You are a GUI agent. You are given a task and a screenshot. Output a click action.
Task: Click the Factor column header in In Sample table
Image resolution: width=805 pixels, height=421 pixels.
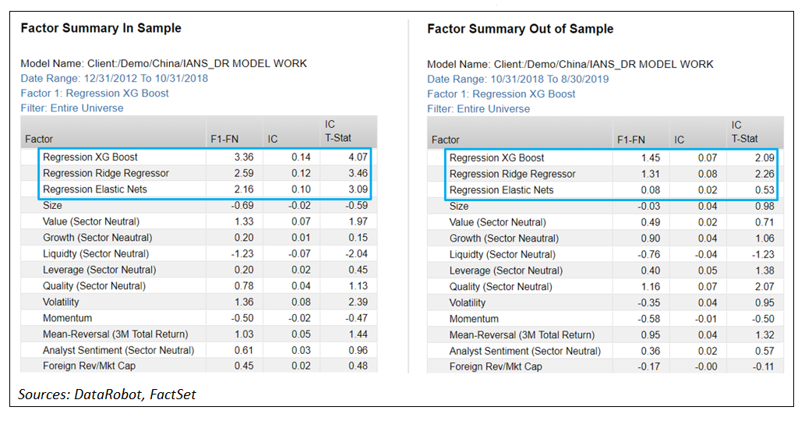pos(39,139)
